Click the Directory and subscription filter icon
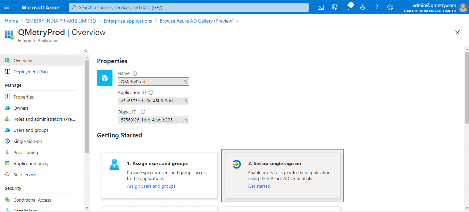The image size is (469, 212). pos(335,7)
